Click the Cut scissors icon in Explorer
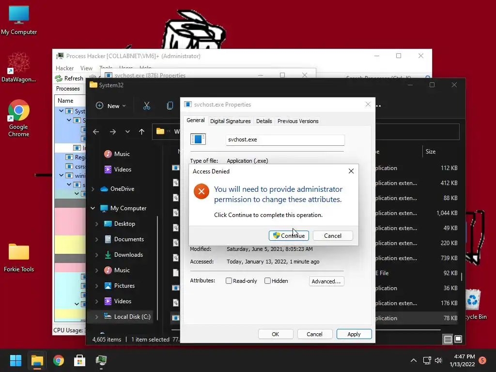This screenshot has width=496, height=372. click(x=147, y=106)
